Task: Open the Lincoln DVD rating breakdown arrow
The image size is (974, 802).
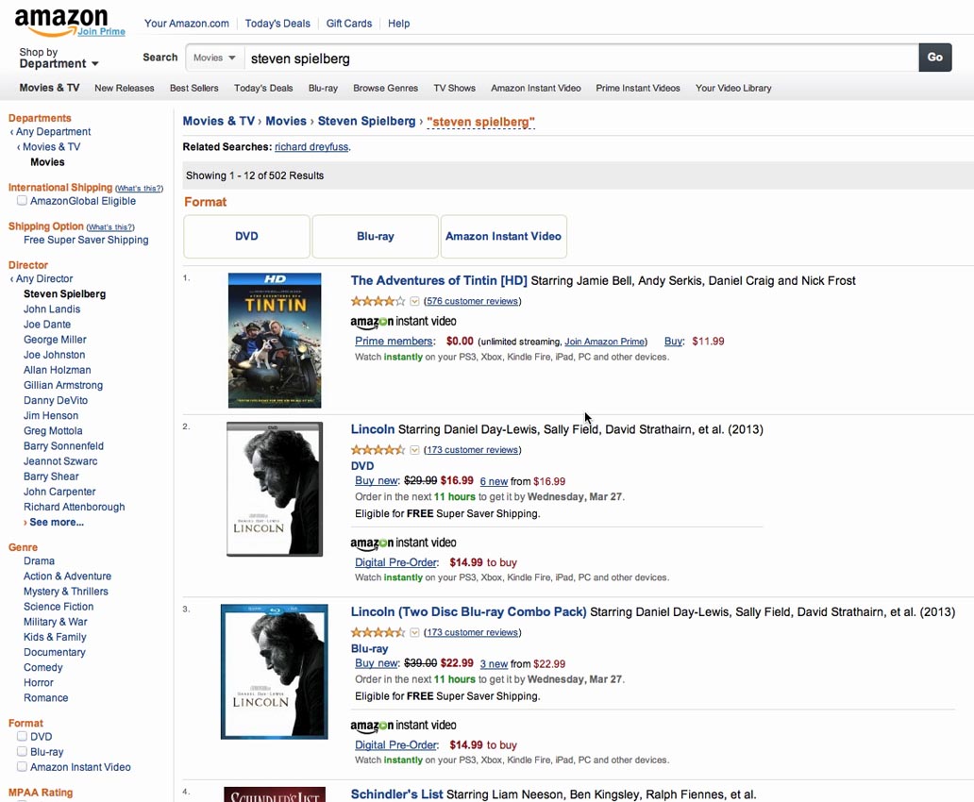Action: (414, 450)
